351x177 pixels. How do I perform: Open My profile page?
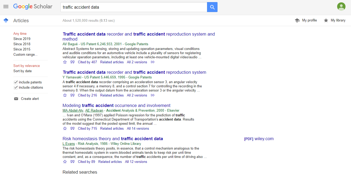[309, 20]
